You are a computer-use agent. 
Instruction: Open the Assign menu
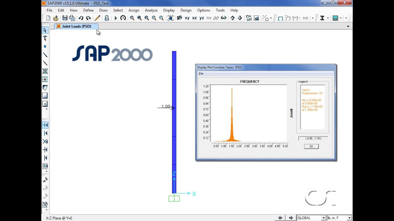pyautogui.click(x=134, y=10)
